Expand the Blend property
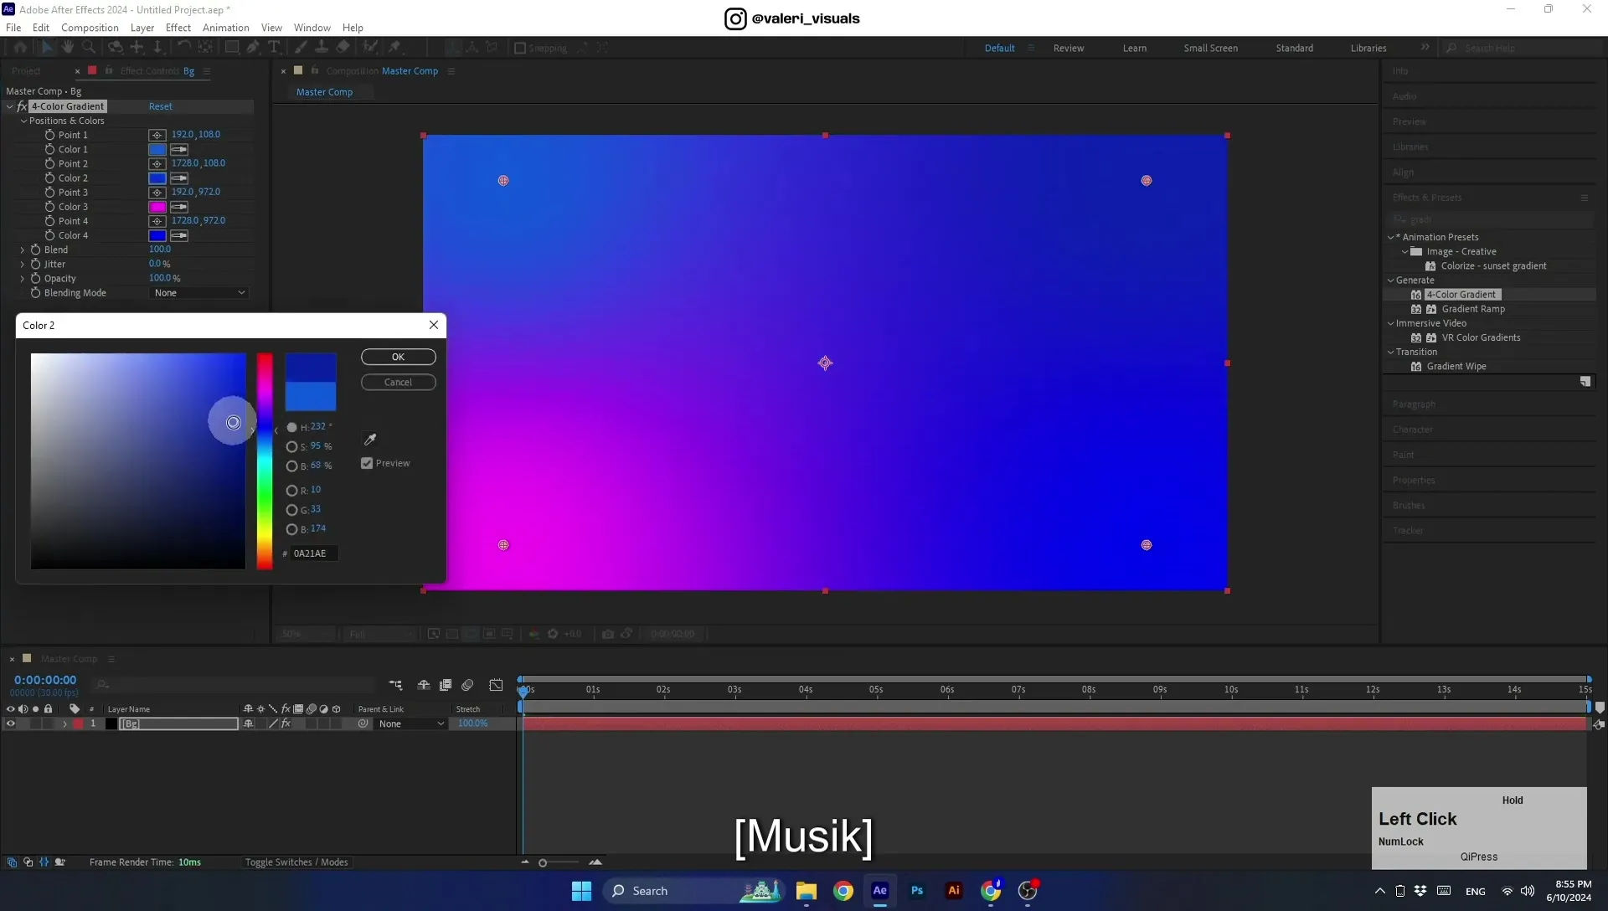 [23, 250]
